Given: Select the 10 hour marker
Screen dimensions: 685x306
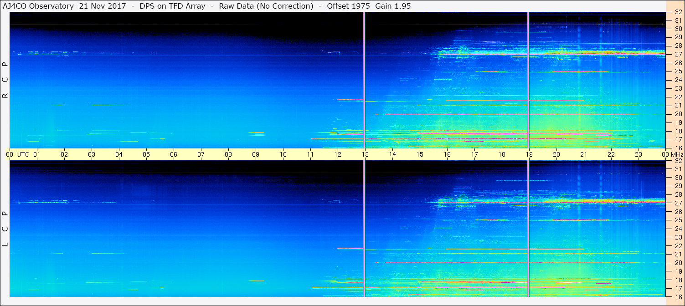Looking at the screenshot, I should pos(283,154).
